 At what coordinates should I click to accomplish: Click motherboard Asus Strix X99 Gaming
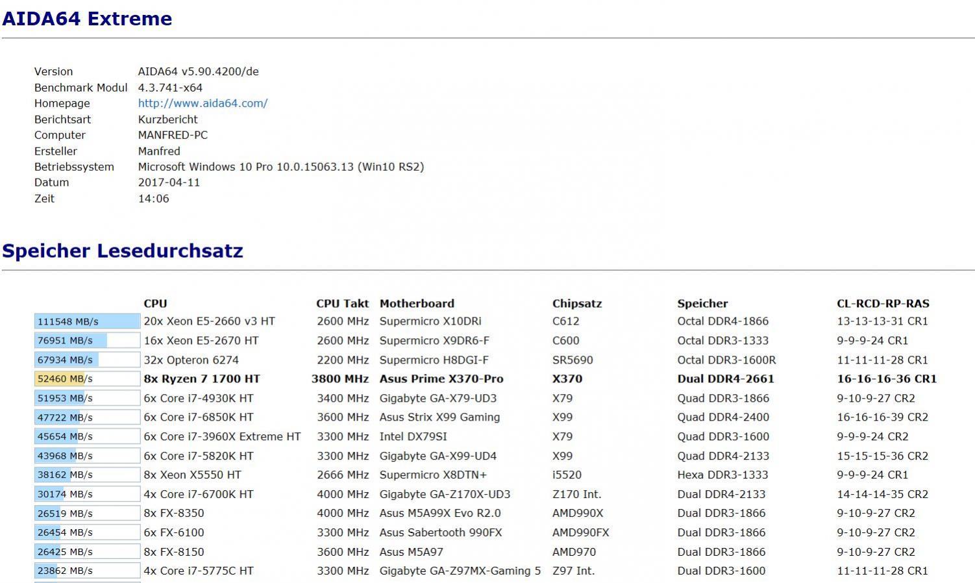tap(439, 417)
